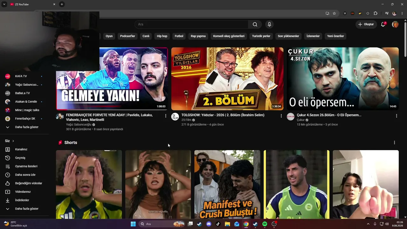This screenshot has height=229, width=407.
Task: Open the TOLGSHOW: Yıldızlar video title
Action: coord(223,115)
